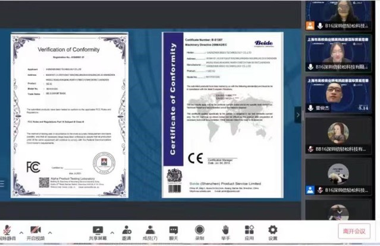Click the shared Verification of Conformity certificate

69,116
